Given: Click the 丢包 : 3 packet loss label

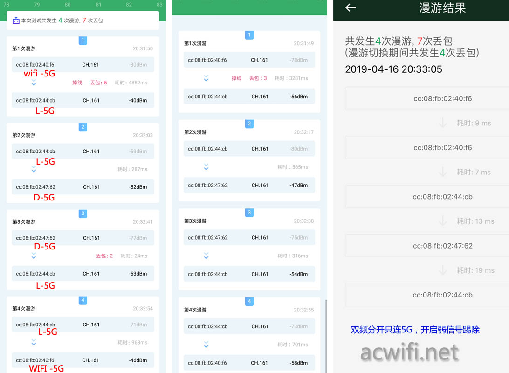Looking at the screenshot, I should 258,78.
